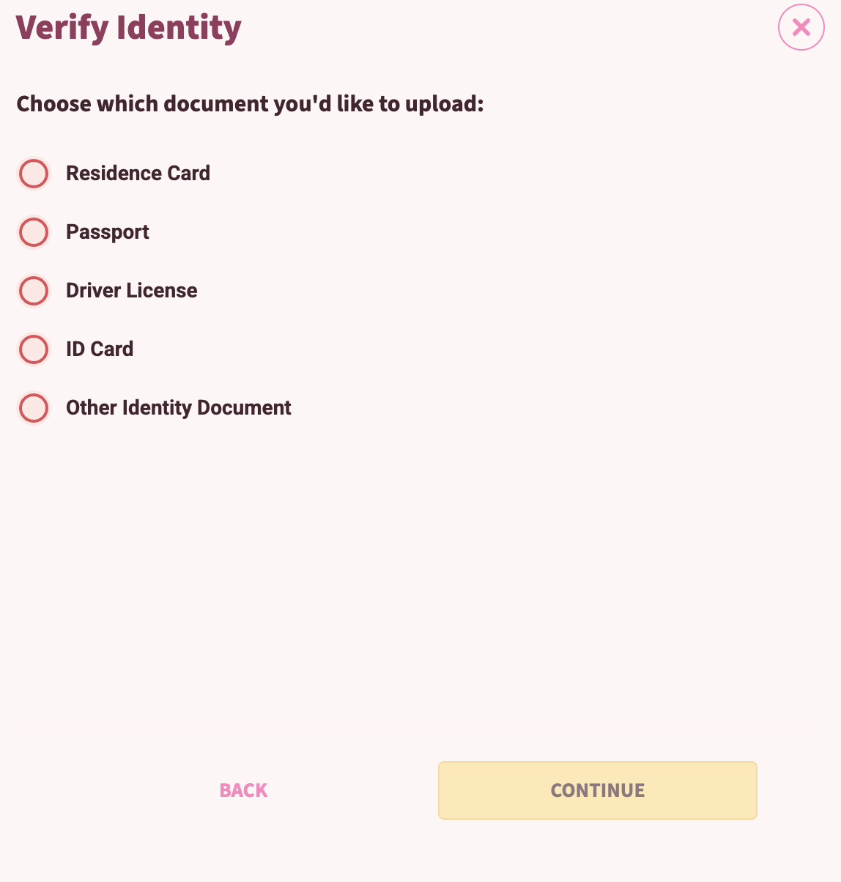Select the Residence Card radio button
Screen dimensions: 841x882
coord(34,174)
